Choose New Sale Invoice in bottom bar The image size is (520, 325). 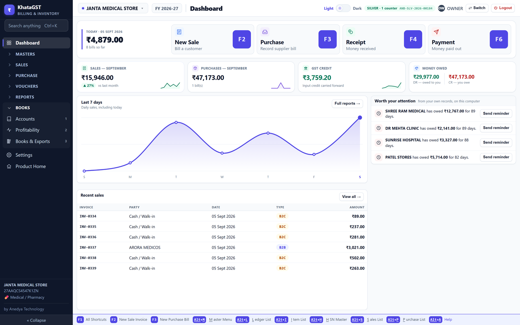click(129, 320)
